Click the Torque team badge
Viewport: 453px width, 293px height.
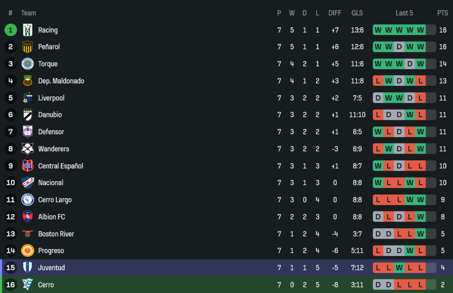click(28, 64)
